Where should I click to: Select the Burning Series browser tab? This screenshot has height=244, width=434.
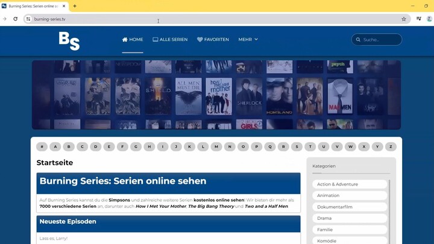[34, 6]
